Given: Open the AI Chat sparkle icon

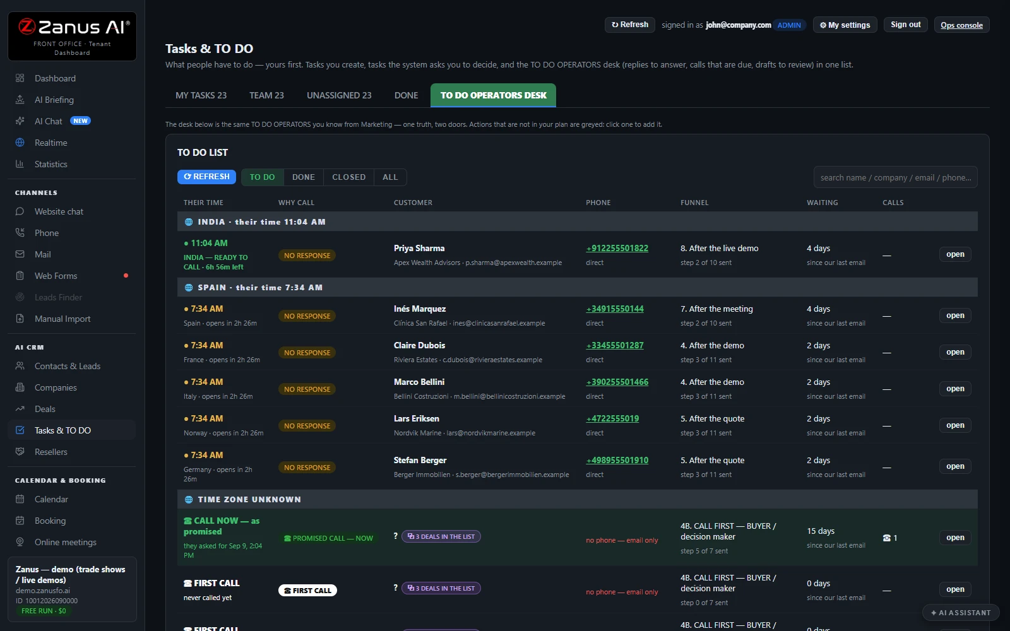Looking at the screenshot, I should [20, 121].
